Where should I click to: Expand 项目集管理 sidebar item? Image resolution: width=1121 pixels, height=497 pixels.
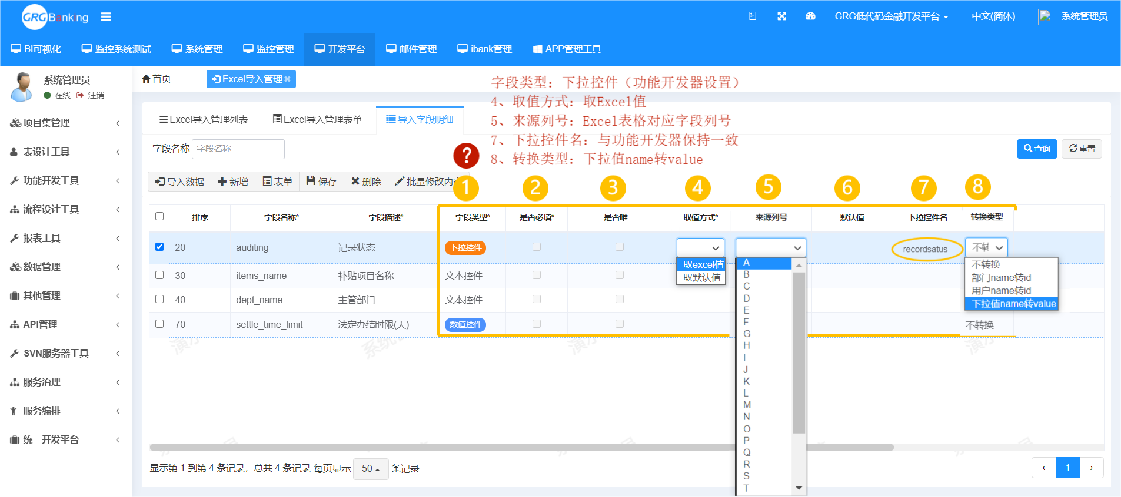click(66, 123)
